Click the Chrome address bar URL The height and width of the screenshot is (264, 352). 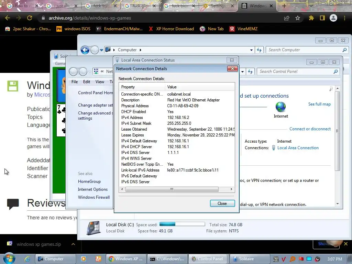click(x=90, y=18)
